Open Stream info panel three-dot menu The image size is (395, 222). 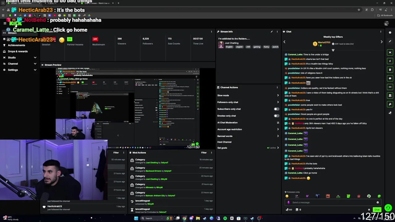click(277, 31)
